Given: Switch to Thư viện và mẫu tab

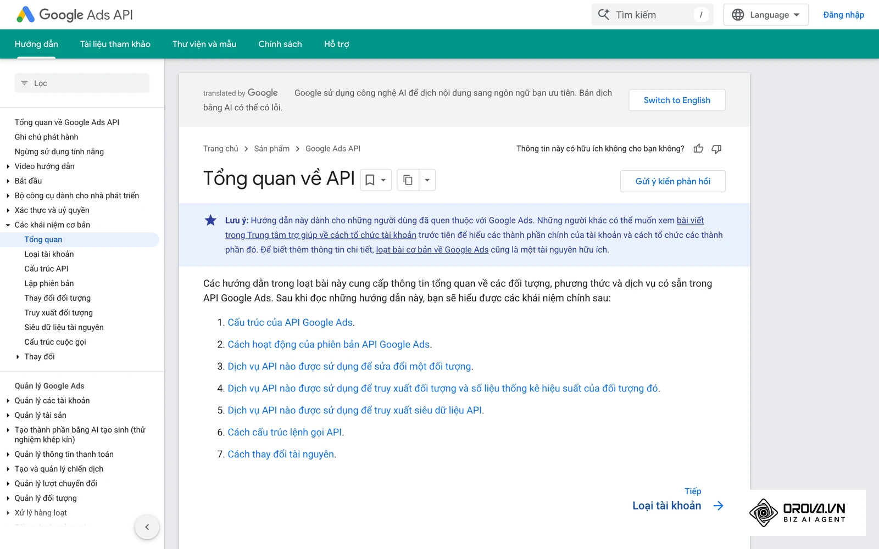Looking at the screenshot, I should click(x=204, y=44).
